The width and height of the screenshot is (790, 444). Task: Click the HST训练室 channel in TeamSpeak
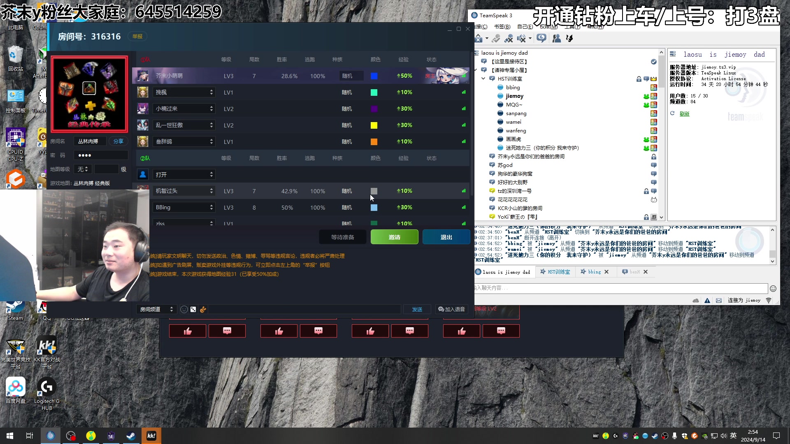coord(509,79)
